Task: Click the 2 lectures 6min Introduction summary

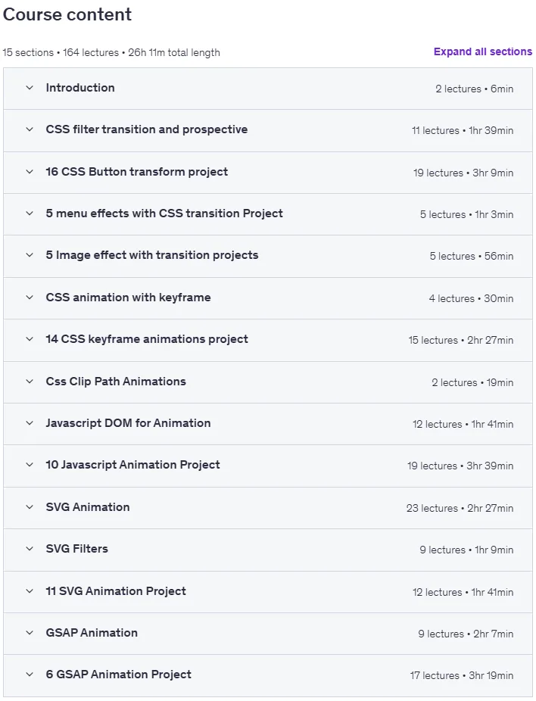Action: pyautogui.click(x=475, y=89)
